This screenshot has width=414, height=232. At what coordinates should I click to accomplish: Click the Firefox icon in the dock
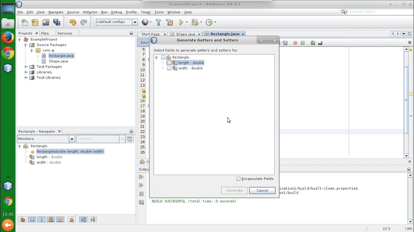tap(8, 38)
